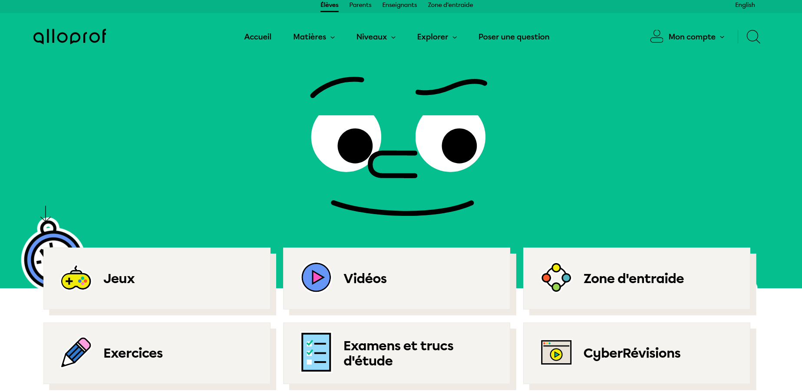Go to Accueil in navigation
This screenshot has height=391, width=802.
point(257,37)
